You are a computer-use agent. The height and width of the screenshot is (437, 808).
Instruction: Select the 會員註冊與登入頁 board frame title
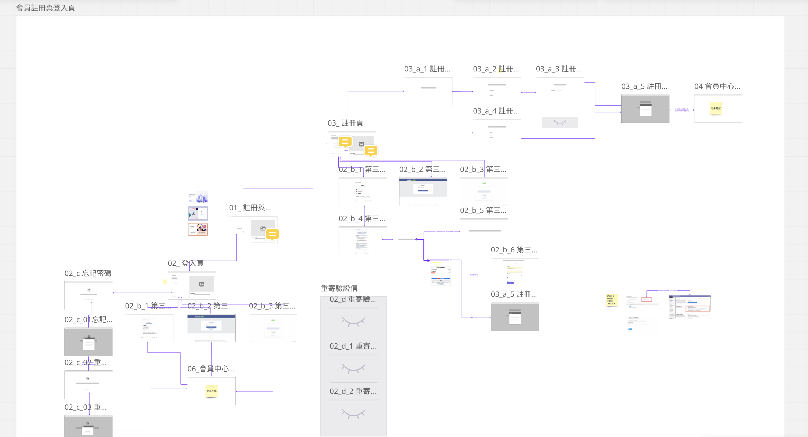tap(46, 8)
